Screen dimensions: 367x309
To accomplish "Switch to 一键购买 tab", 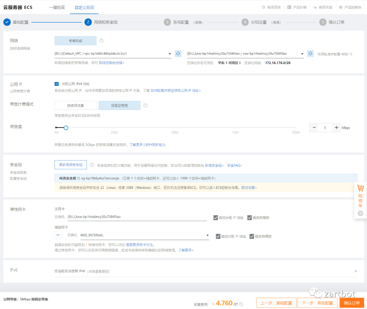I will pos(57,7).
